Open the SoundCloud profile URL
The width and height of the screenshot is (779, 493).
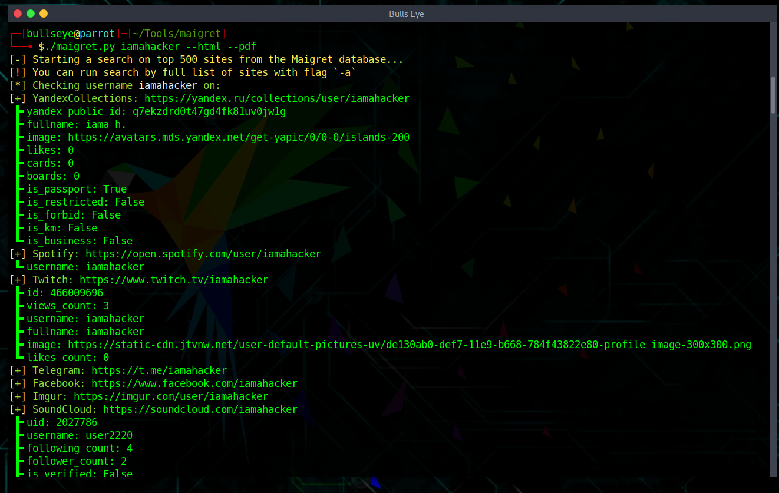(x=200, y=409)
